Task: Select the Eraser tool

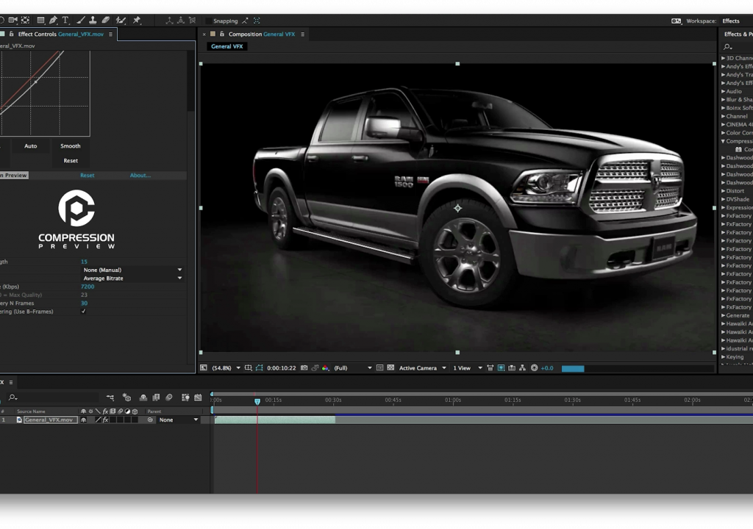Action: (106, 20)
